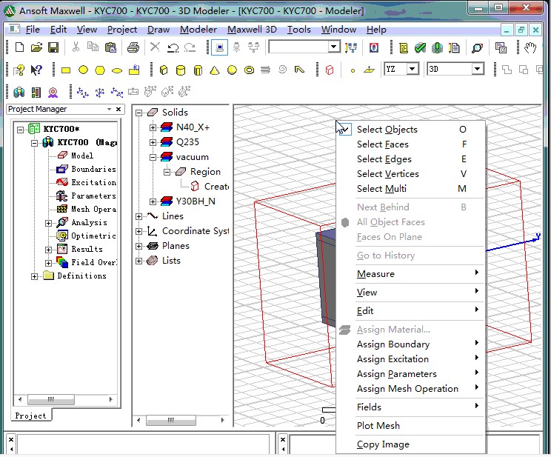Viewport: 551px width, 457px height.
Task: Open the empty toolbar combo box
Action: (x=333, y=47)
